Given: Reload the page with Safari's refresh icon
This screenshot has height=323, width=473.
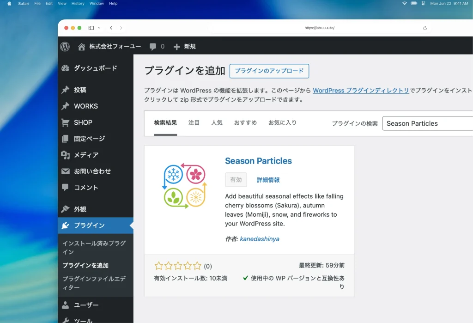Looking at the screenshot, I should (425, 28).
